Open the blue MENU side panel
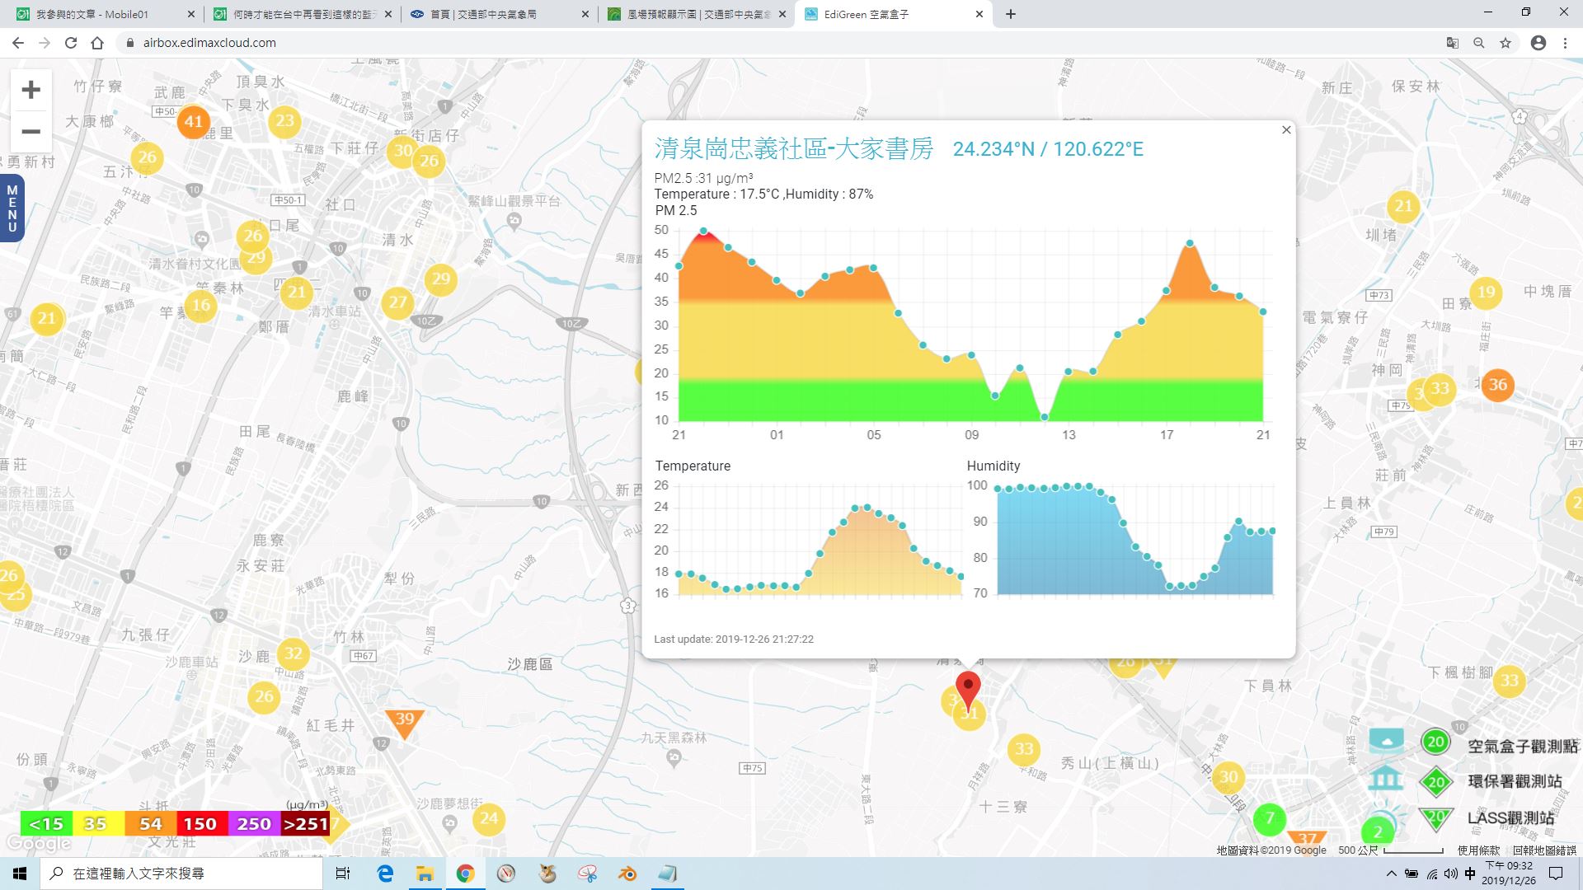Screen dimensions: 1583x890 12,208
